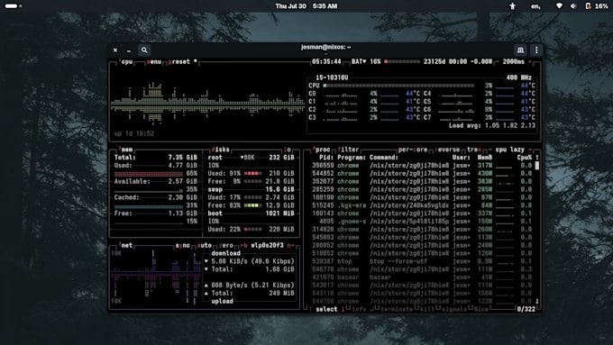Open the Wi-Fi status icon in the top bar
The height and width of the screenshot is (345, 613).
coord(559,6)
